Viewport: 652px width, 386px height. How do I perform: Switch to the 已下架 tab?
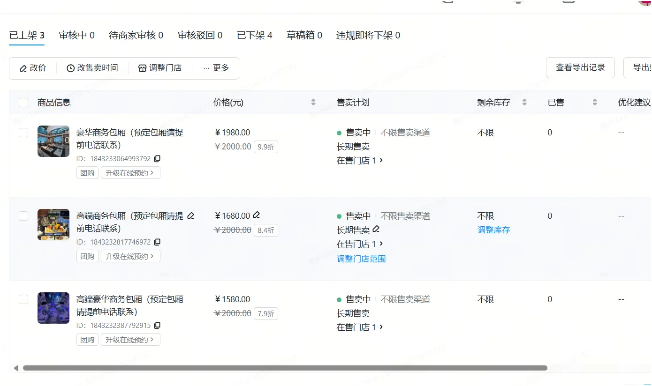[255, 35]
